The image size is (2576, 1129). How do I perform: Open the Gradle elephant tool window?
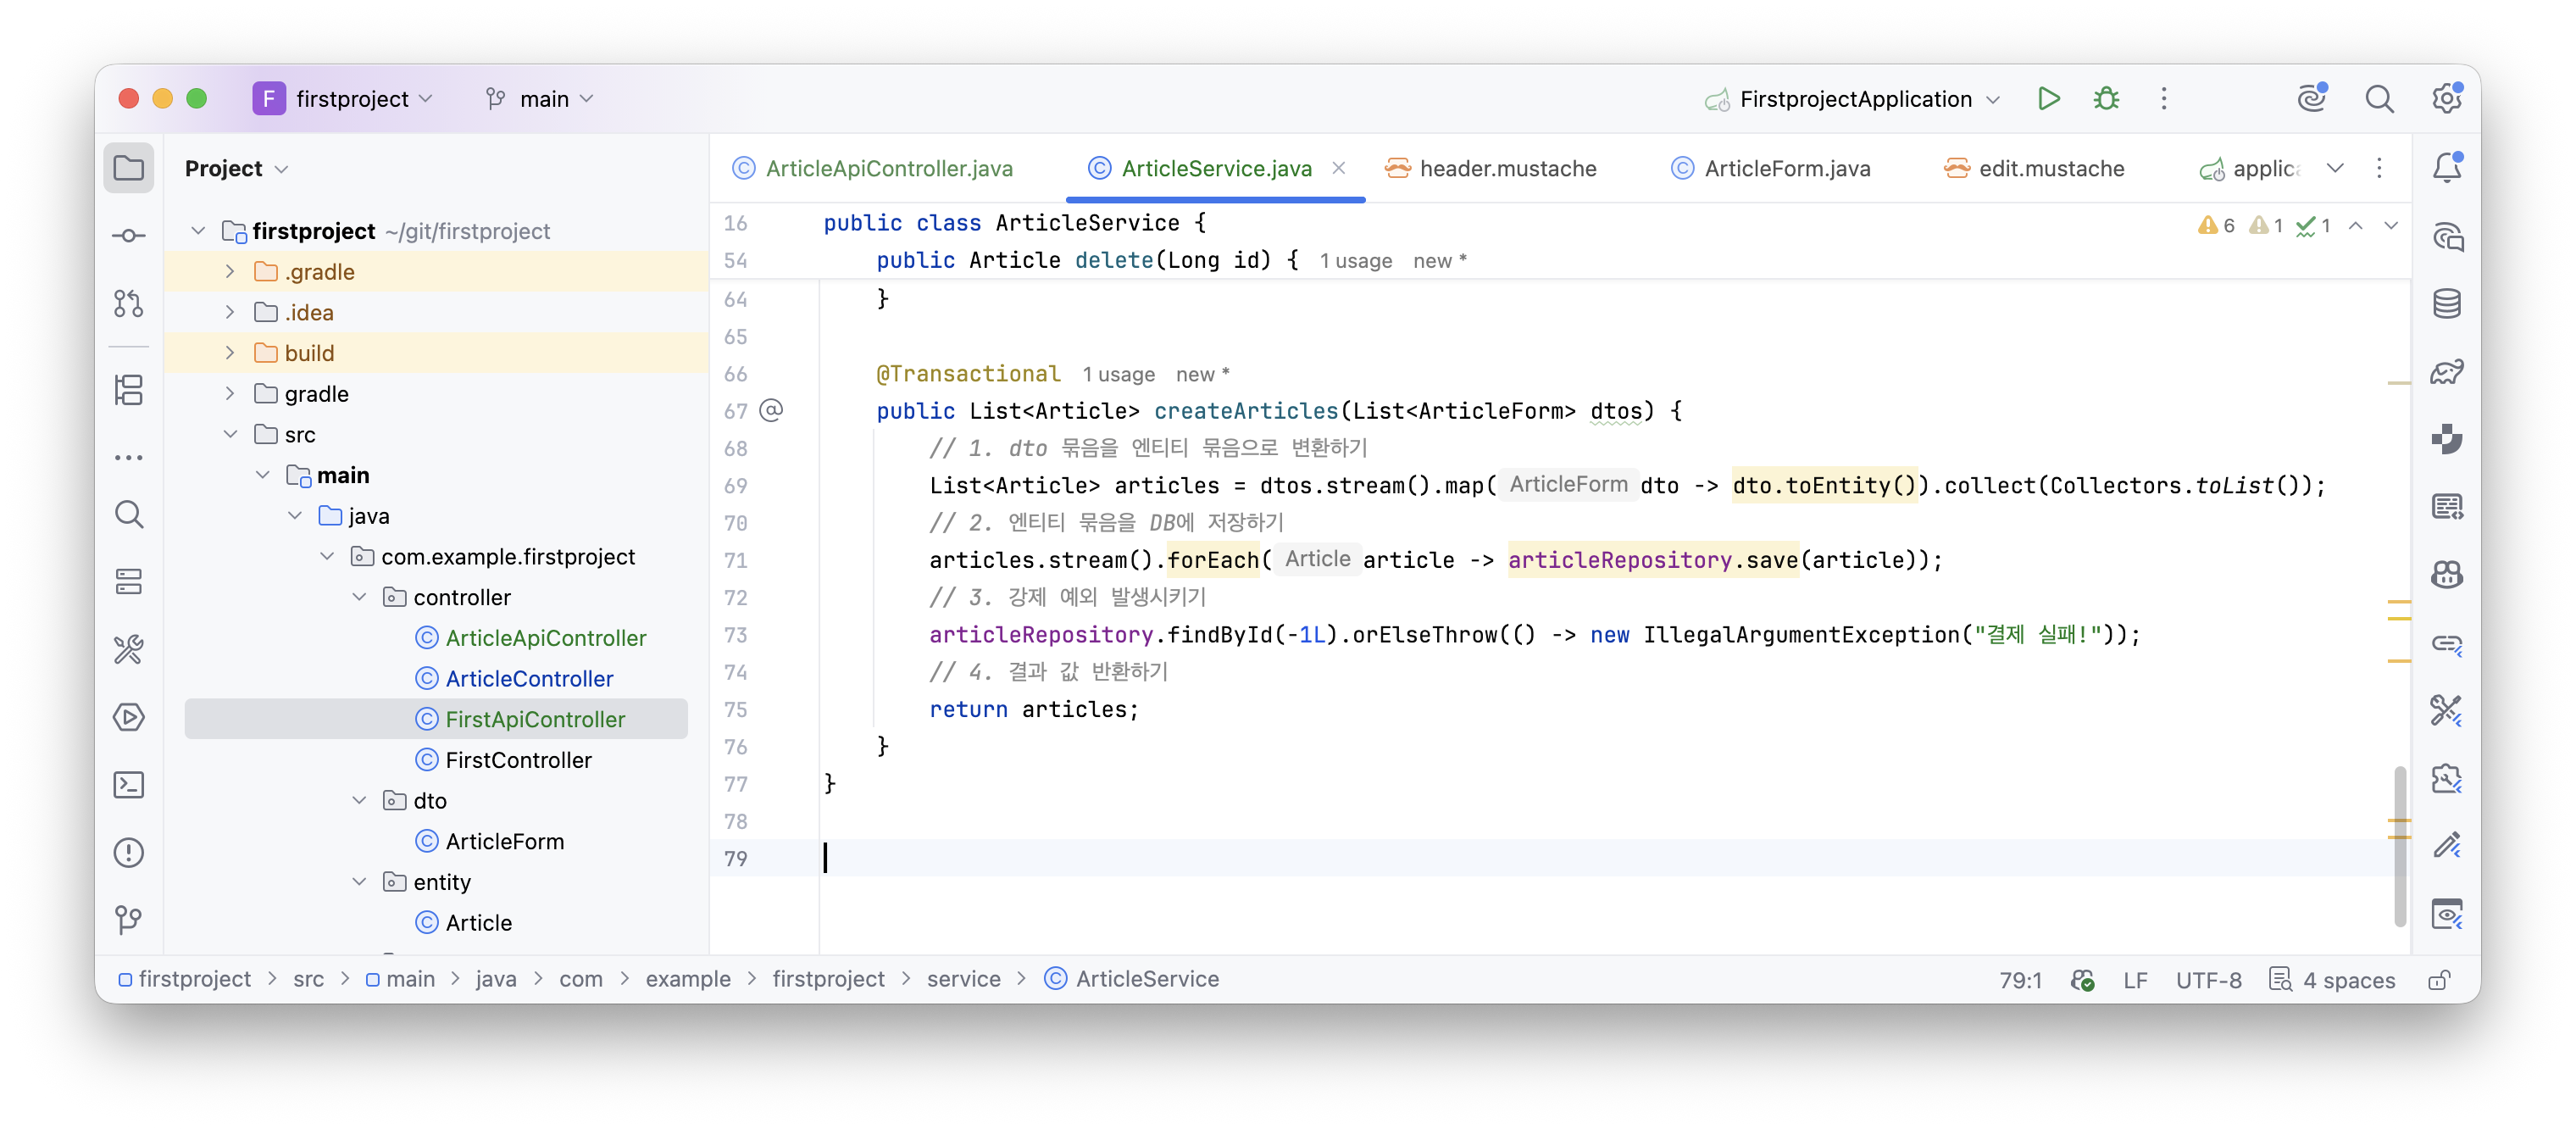pyautogui.click(x=2446, y=371)
